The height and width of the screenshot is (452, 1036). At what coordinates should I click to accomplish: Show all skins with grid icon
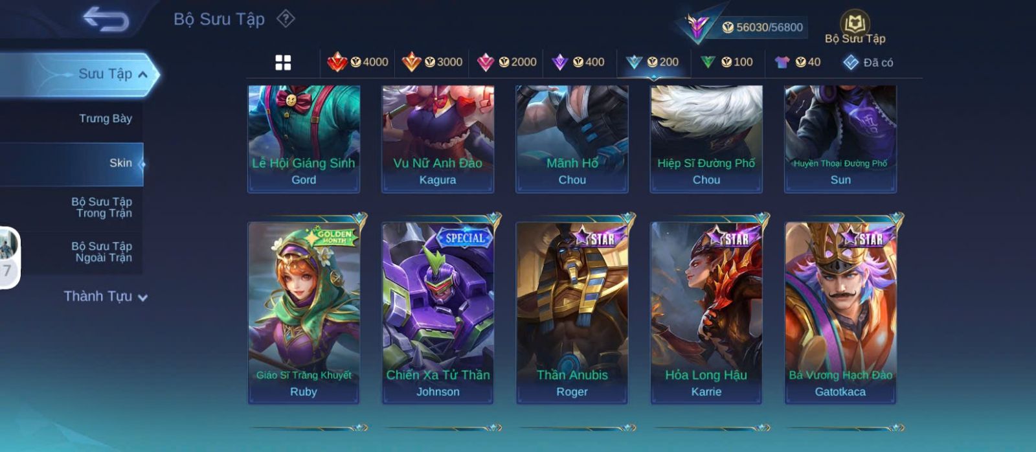click(283, 63)
